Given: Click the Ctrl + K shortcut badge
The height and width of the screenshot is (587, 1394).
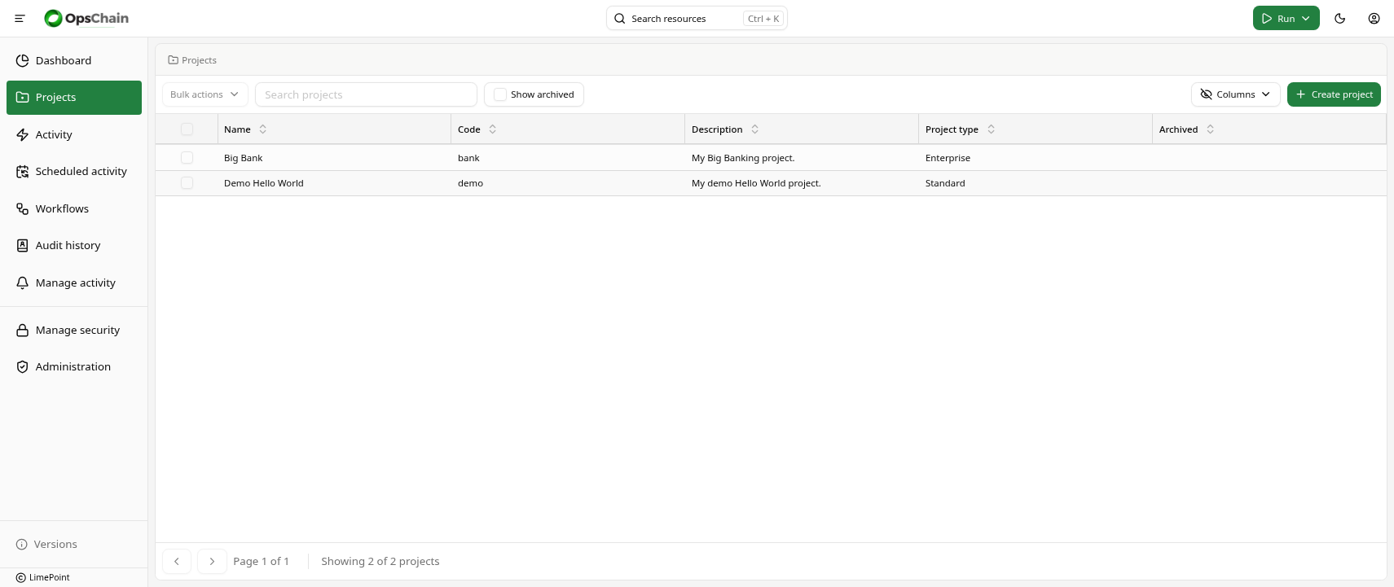Looking at the screenshot, I should pos(763,18).
